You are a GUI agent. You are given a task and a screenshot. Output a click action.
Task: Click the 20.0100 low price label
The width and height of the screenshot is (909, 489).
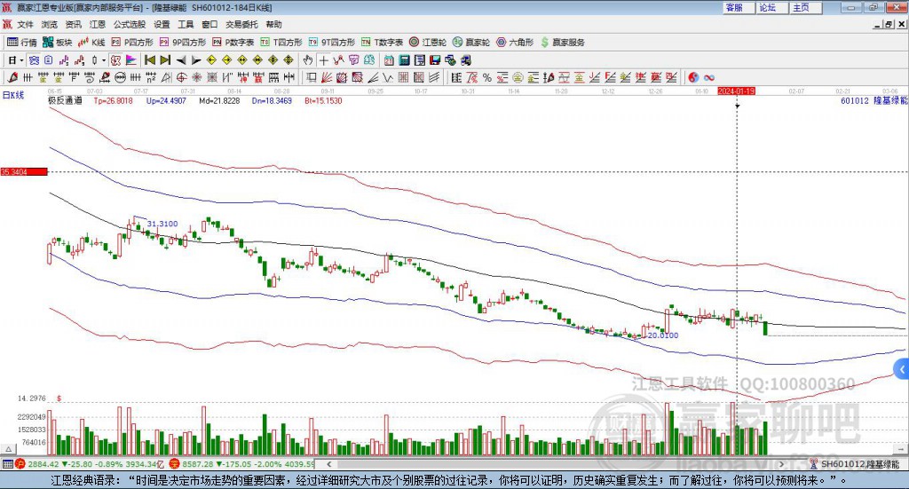click(x=662, y=335)
